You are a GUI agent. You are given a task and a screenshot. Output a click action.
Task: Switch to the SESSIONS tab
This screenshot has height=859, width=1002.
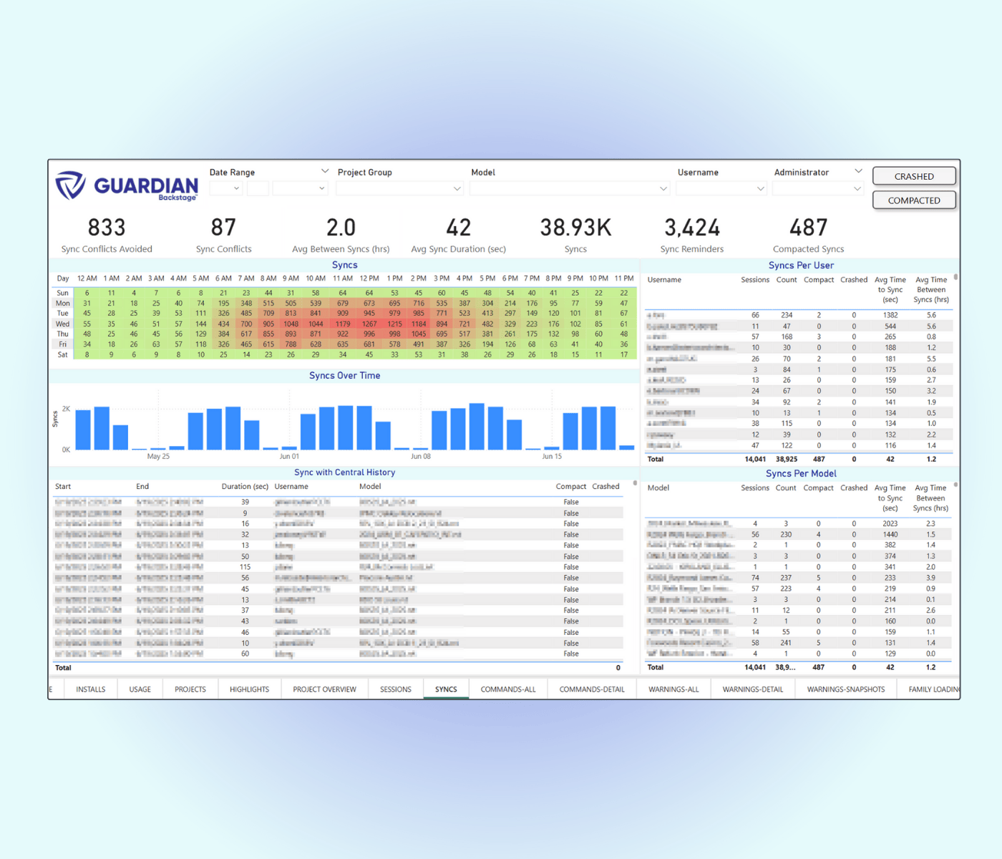click(x=395, y=689)
